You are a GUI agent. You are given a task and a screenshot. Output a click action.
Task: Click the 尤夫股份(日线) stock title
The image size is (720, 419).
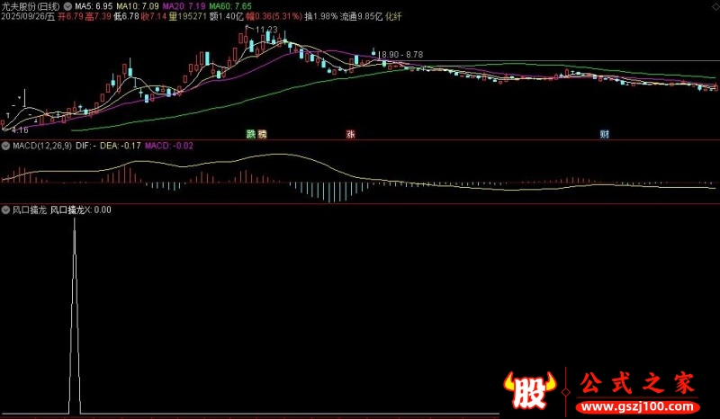point(31,6)
